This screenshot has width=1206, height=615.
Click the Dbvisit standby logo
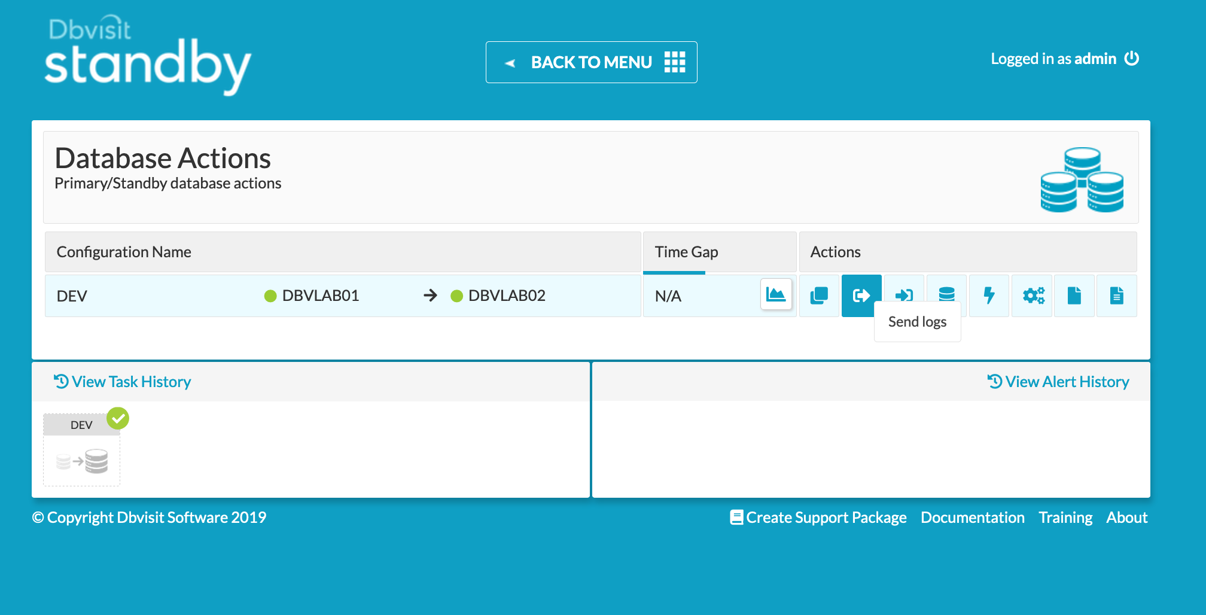tap(148, 56)
